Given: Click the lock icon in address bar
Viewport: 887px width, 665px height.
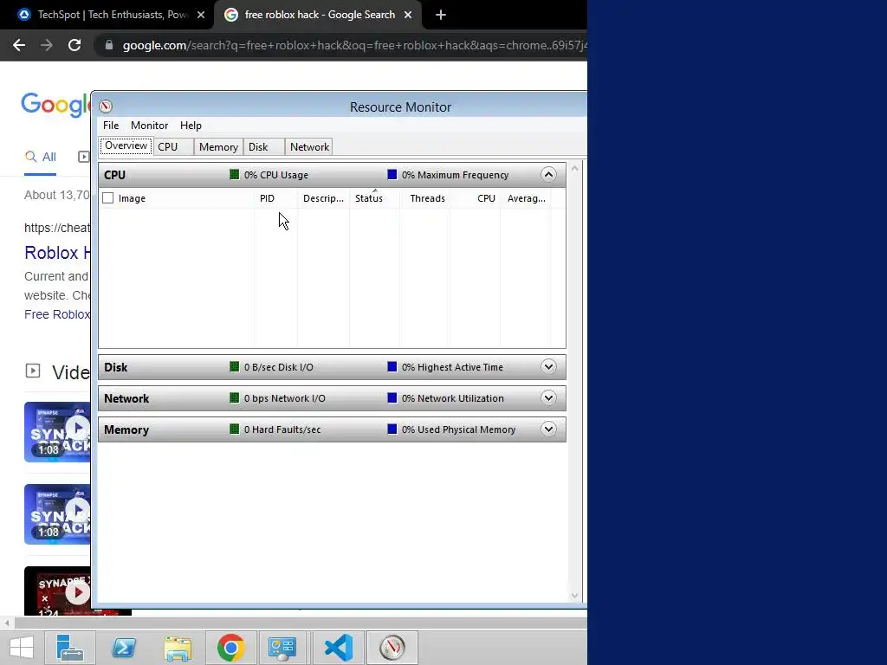Looking at the screenshot, I should (109, 45).
